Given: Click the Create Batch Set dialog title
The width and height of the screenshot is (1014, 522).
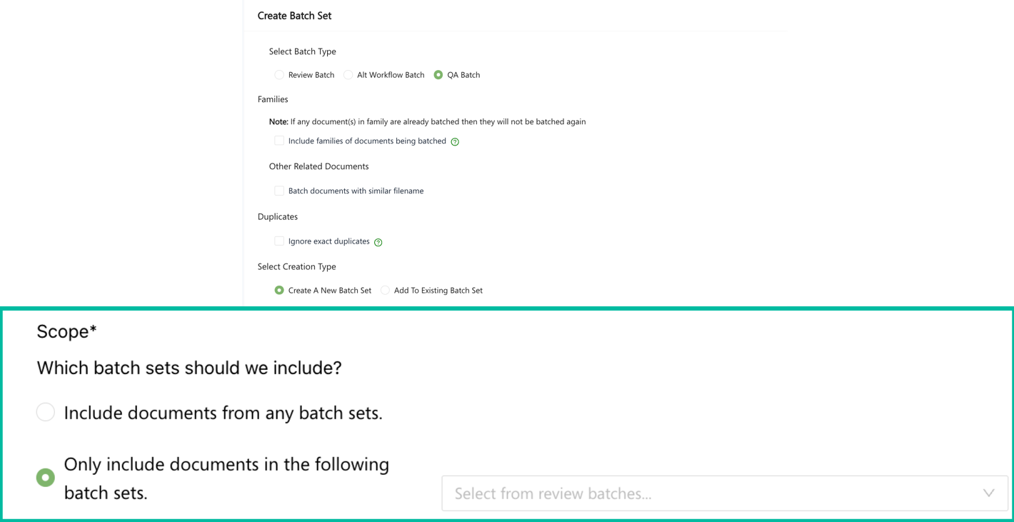Looking at the screenshot, I should [294, 16].
